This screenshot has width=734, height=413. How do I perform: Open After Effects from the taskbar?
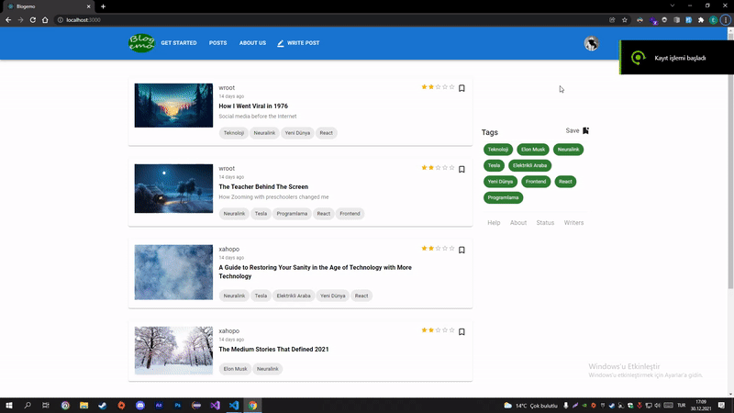coord(159,405)
